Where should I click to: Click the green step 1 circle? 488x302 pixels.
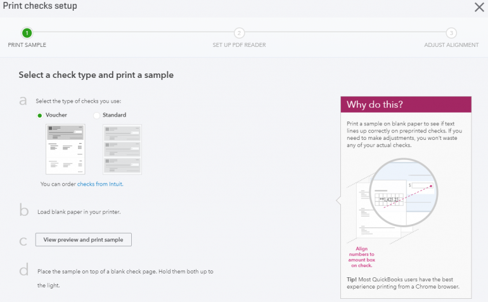click(27, 33)
